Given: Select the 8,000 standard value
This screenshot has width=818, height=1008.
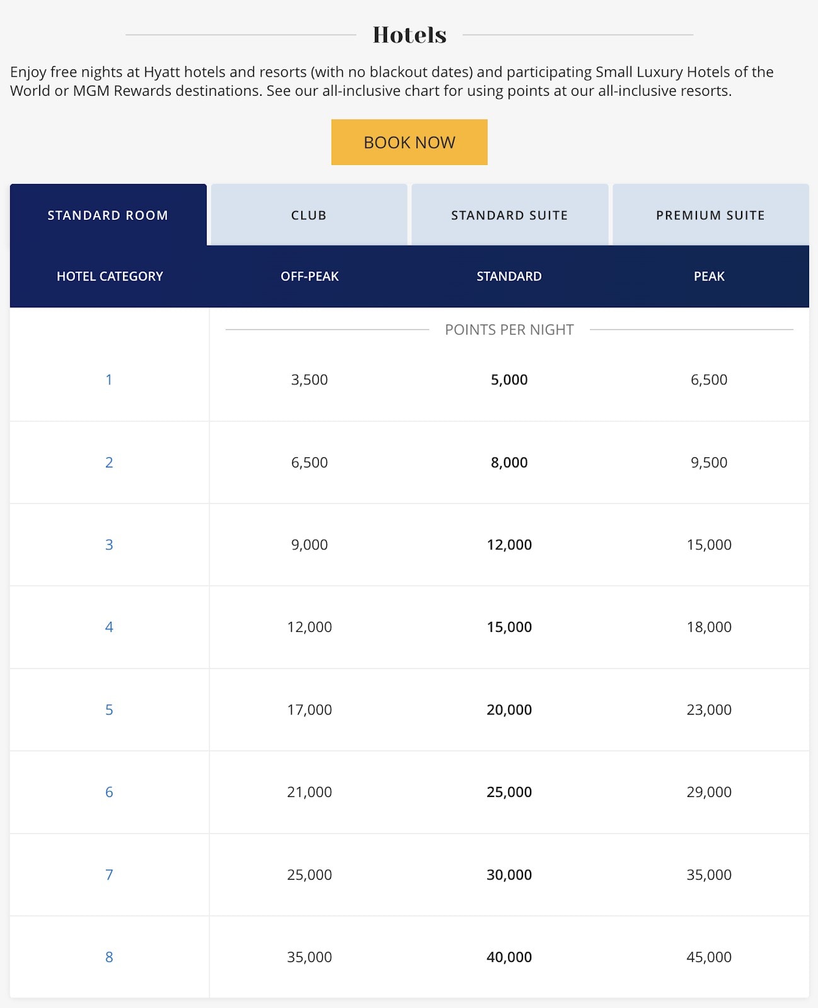Looking at the screenshot, I should click(x=509, y=462).
